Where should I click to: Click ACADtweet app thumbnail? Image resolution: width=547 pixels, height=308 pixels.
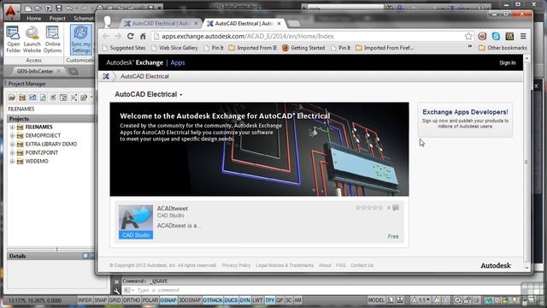pos(136,222)
